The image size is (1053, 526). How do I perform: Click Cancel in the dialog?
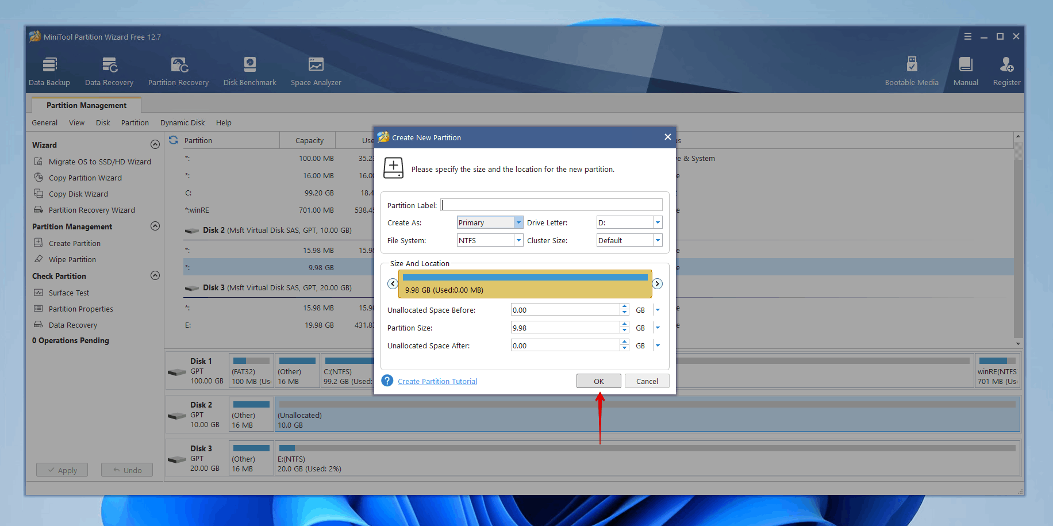(647, 381)
